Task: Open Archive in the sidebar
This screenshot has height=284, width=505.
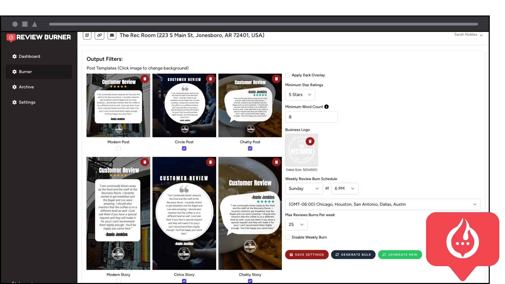Action: (26, 87)
